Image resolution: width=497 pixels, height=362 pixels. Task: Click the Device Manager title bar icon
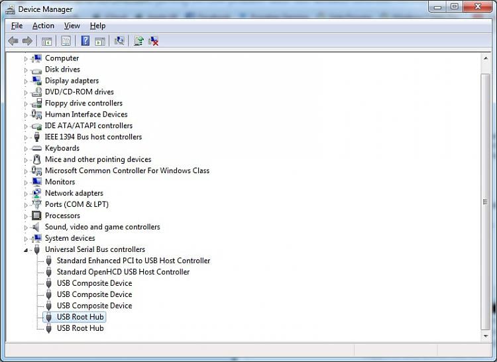click(10, 9)
